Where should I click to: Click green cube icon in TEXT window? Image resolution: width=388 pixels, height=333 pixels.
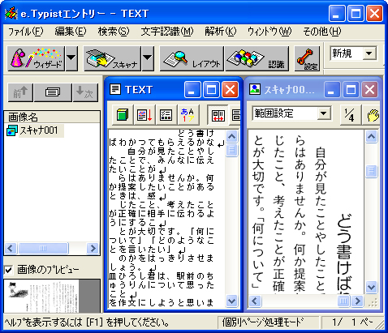click(123, 114)
